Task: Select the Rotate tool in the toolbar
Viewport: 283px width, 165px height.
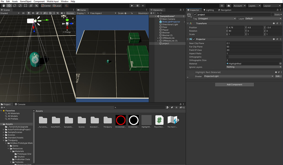Action: pos(15,6)
